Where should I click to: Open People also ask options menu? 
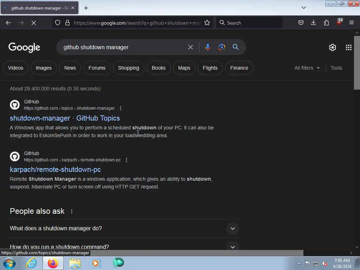click(x=72, y=211)
